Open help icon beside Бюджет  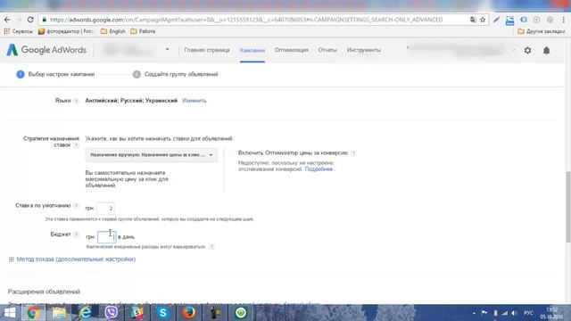(x=76, y=235)
